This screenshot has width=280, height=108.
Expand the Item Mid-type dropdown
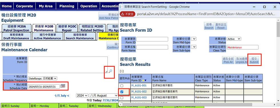pos(194,39)
